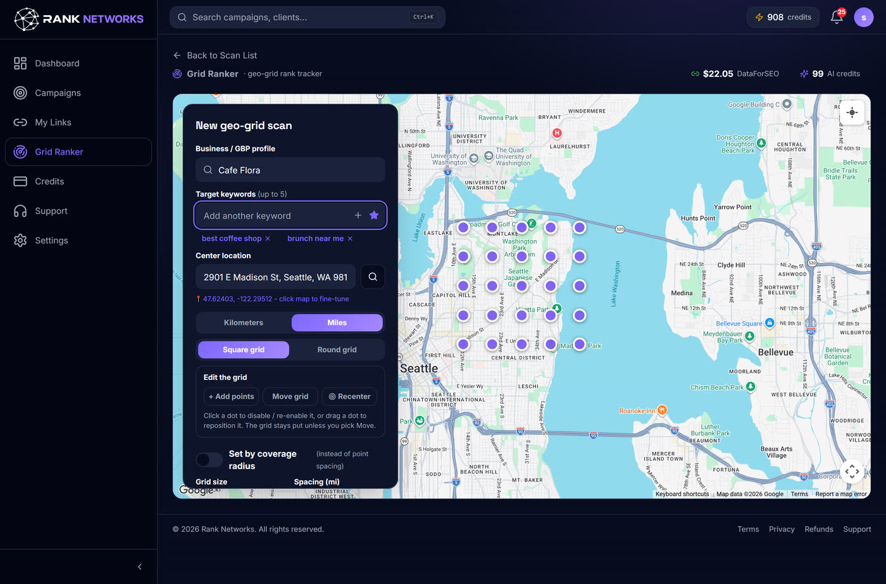
Task: Collapse the sidebar with the chevron
Action: 140,567
